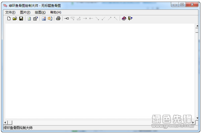The height and width of the screenshot is (134, 201).
Task: Save the diagram with floppy icon
Action: [21, 19]
